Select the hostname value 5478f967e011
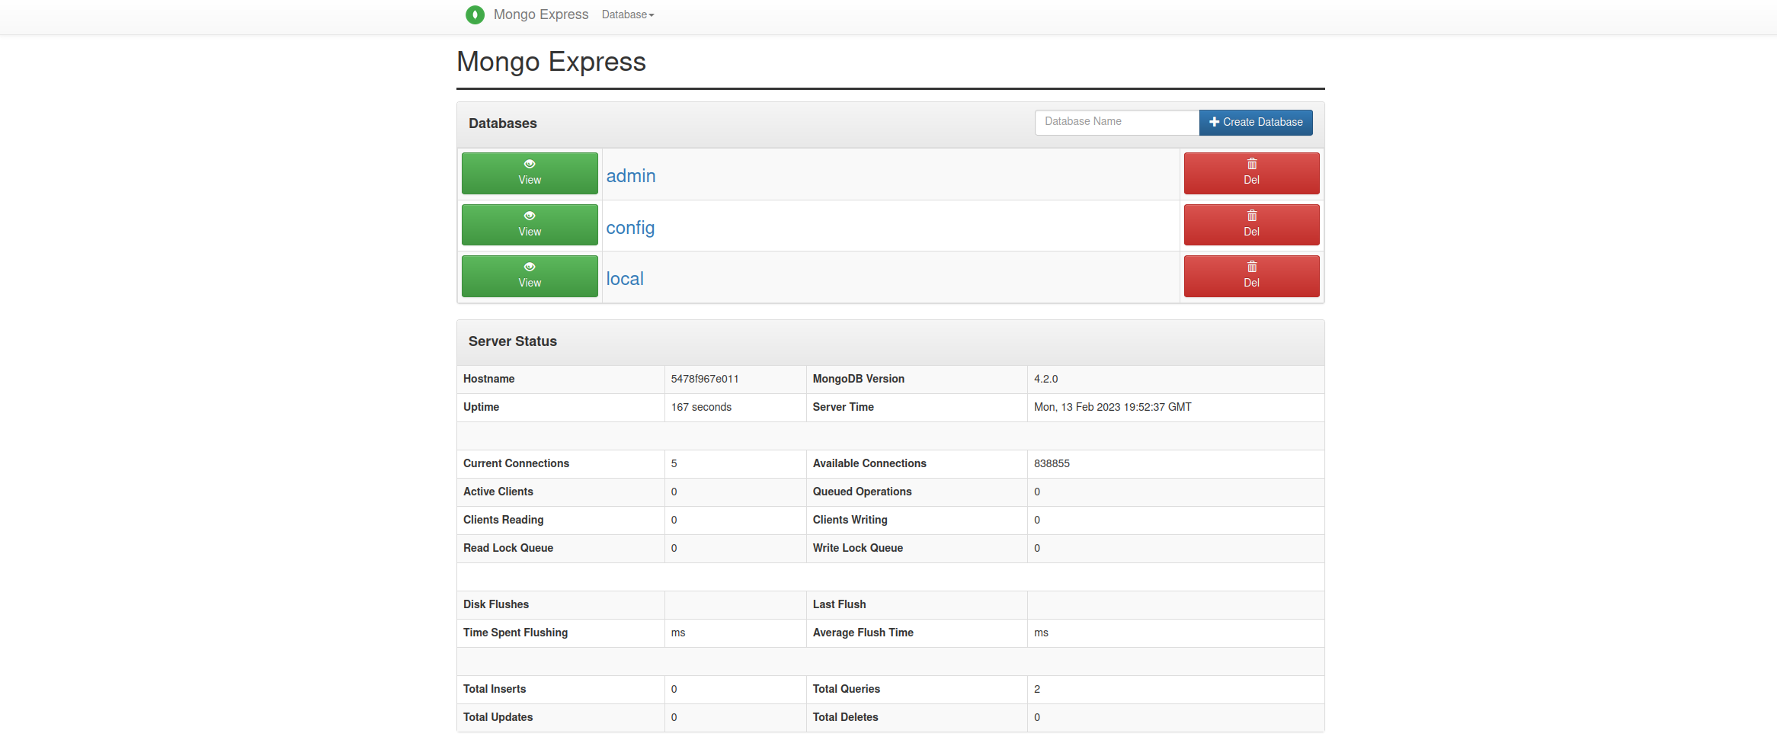The image size is (1777, 740). tap(705, 379)
